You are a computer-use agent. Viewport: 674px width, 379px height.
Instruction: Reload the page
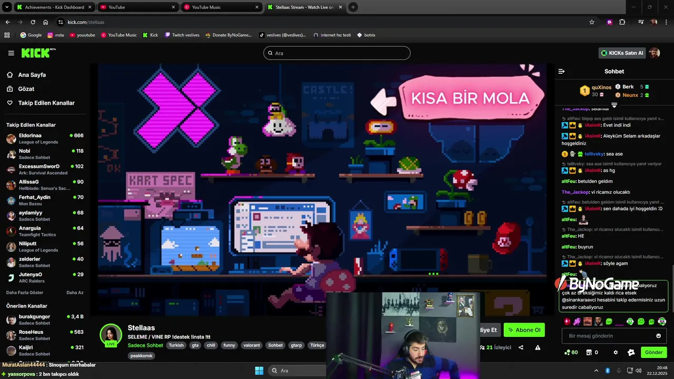tap(33, 22)
